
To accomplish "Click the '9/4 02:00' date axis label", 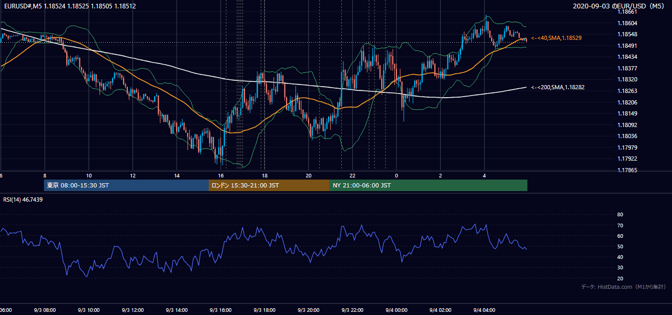I will [440, 310].
